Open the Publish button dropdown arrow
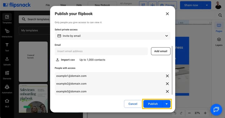Viewport: 225px width, 118px height. click(x=167, y=104)
